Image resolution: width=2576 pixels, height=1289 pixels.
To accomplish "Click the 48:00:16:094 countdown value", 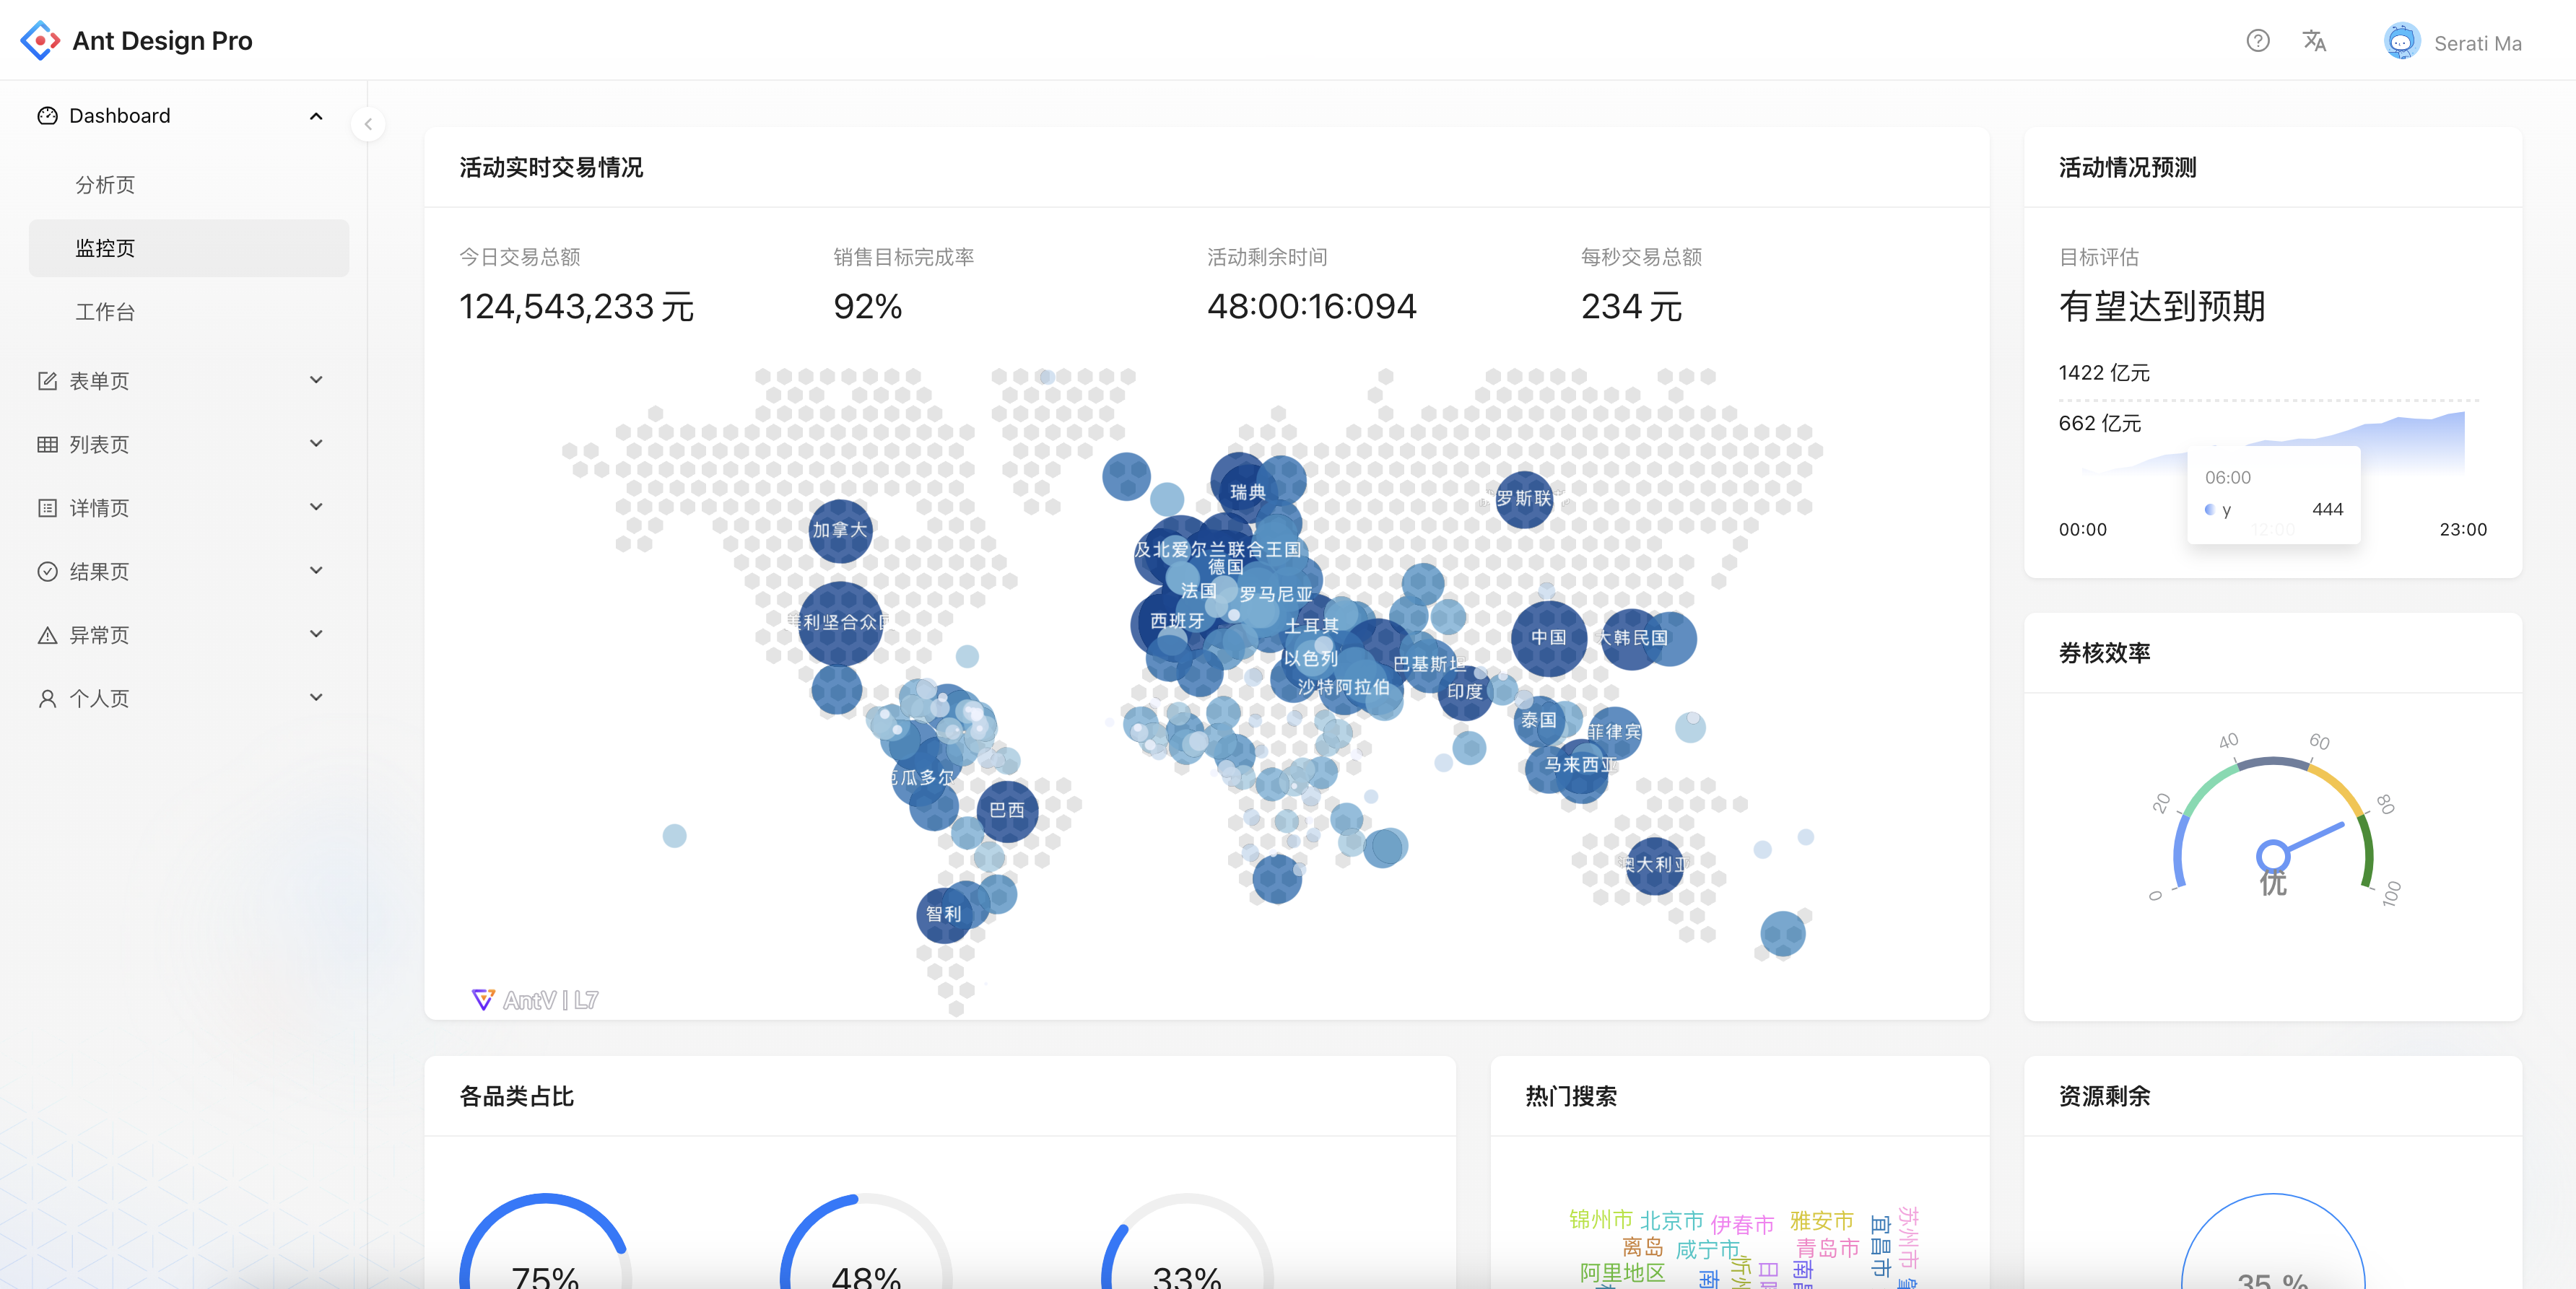I will tap(1311, 306).
